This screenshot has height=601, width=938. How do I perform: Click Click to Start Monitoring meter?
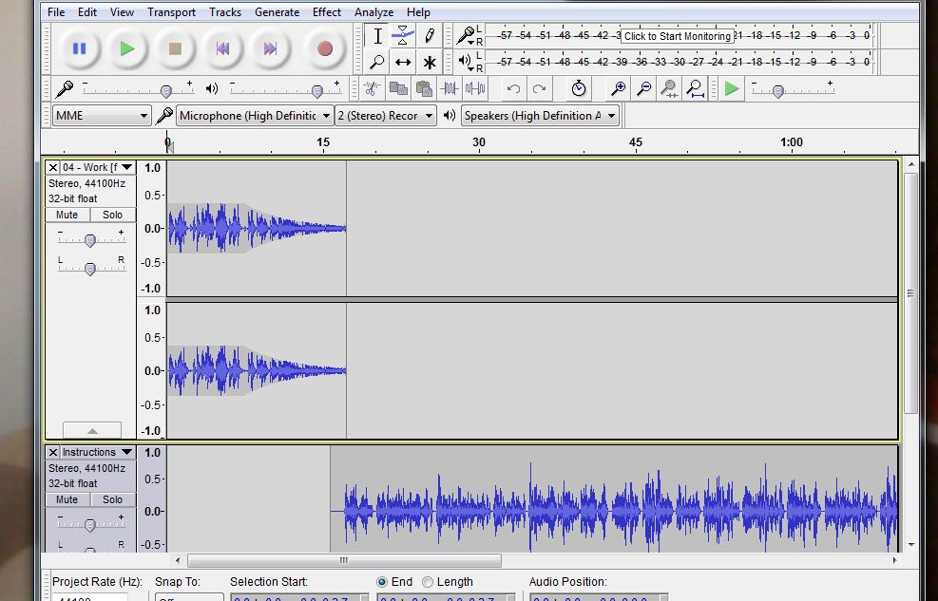click(678, 36)
